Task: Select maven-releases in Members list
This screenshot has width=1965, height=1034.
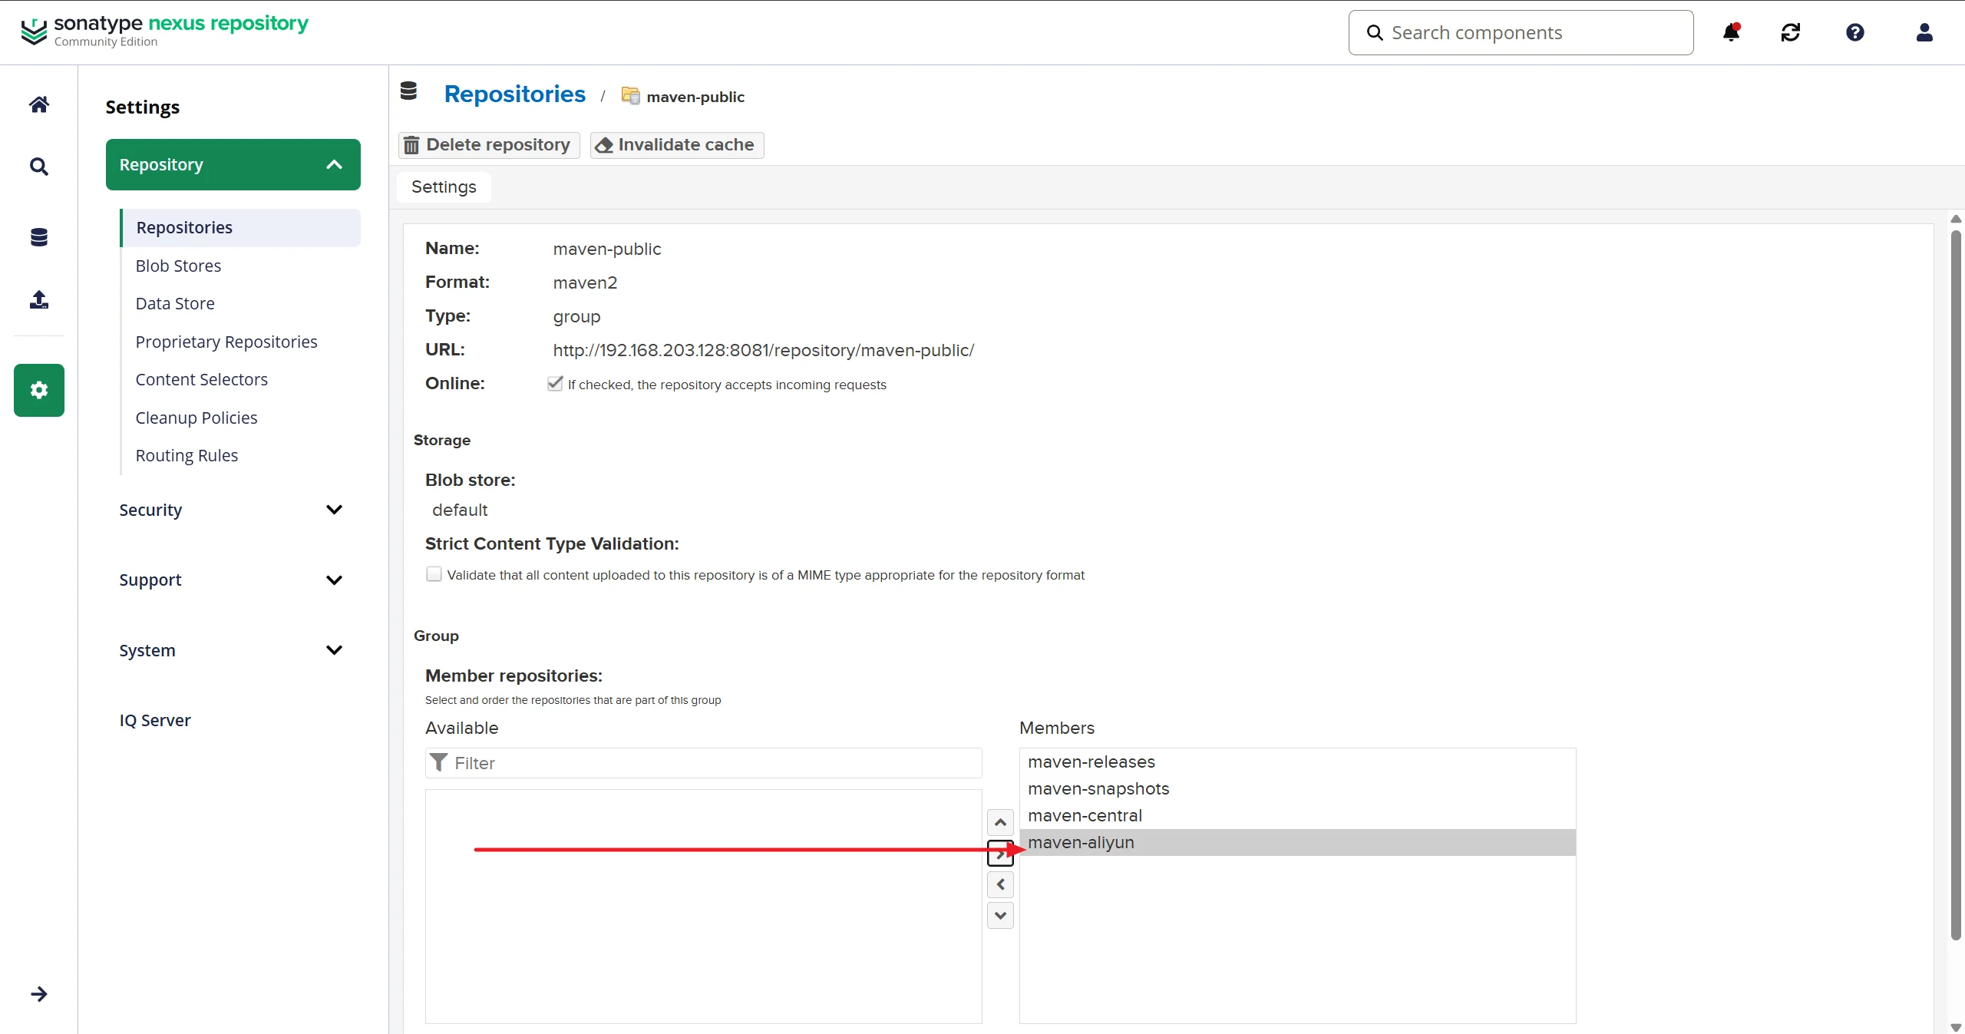Action: [1297, 761]
